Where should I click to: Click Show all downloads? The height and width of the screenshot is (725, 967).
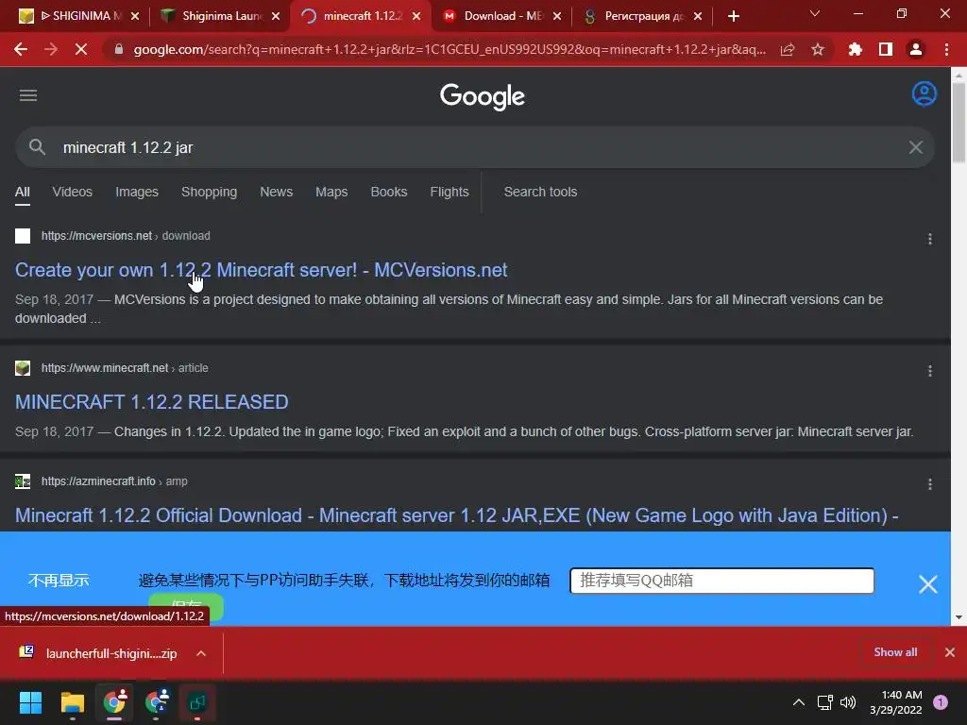tap(895, 652)
